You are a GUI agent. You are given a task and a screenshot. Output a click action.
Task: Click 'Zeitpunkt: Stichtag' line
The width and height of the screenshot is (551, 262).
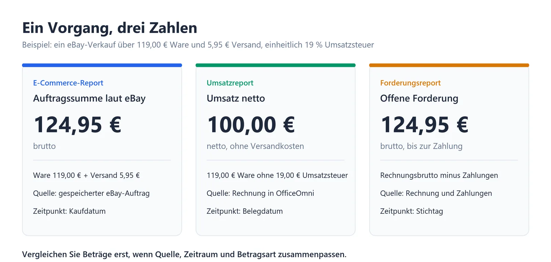(x=412, y=211)
